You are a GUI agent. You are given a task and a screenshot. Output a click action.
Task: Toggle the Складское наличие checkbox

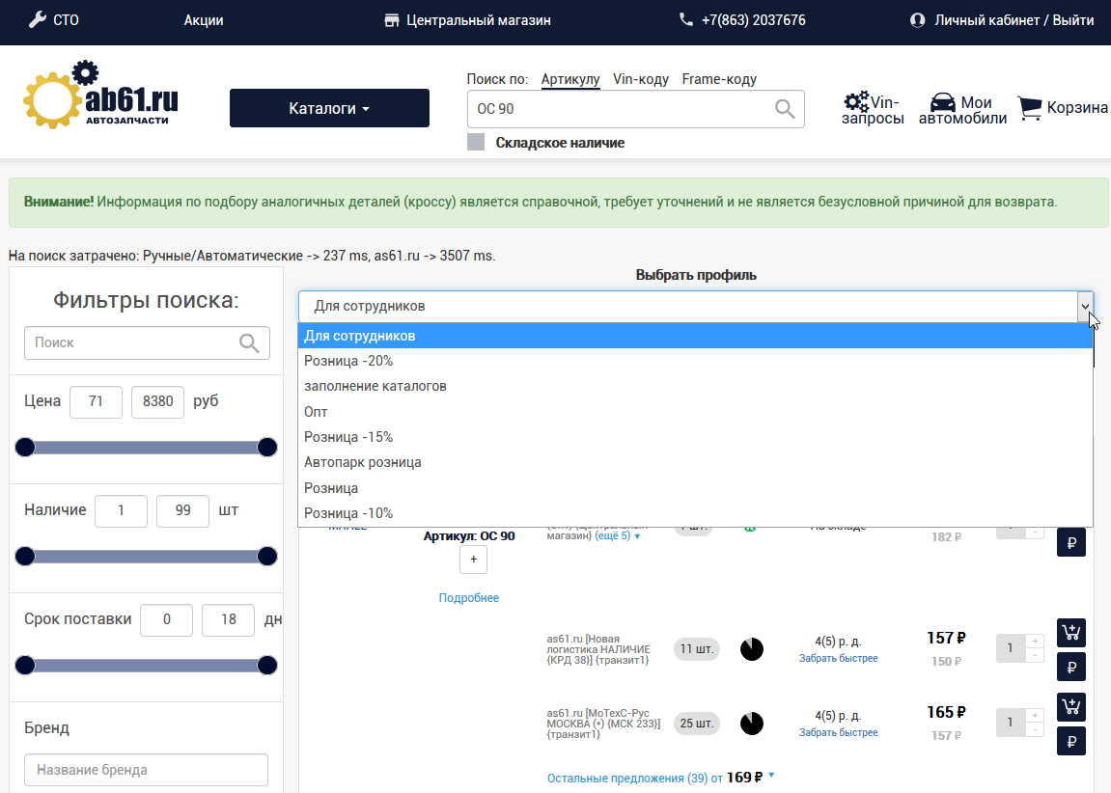(x=476, y=143)
